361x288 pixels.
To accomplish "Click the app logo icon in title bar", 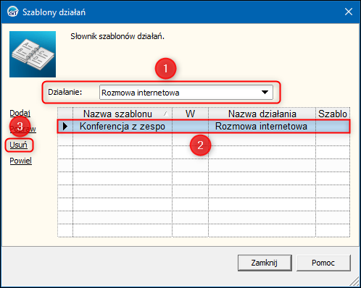I will coord(12,12).
